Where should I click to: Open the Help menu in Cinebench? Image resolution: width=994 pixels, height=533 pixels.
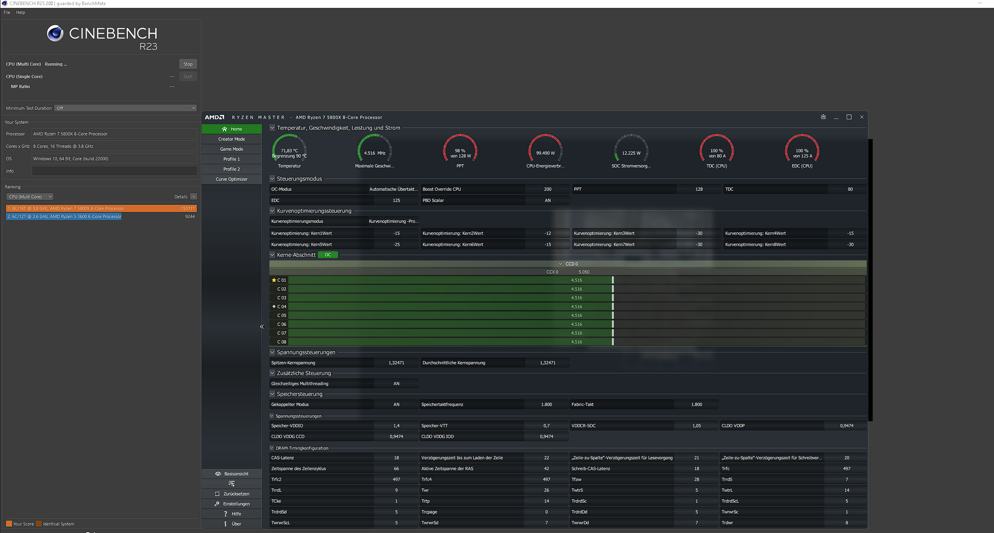pos(21,12)
